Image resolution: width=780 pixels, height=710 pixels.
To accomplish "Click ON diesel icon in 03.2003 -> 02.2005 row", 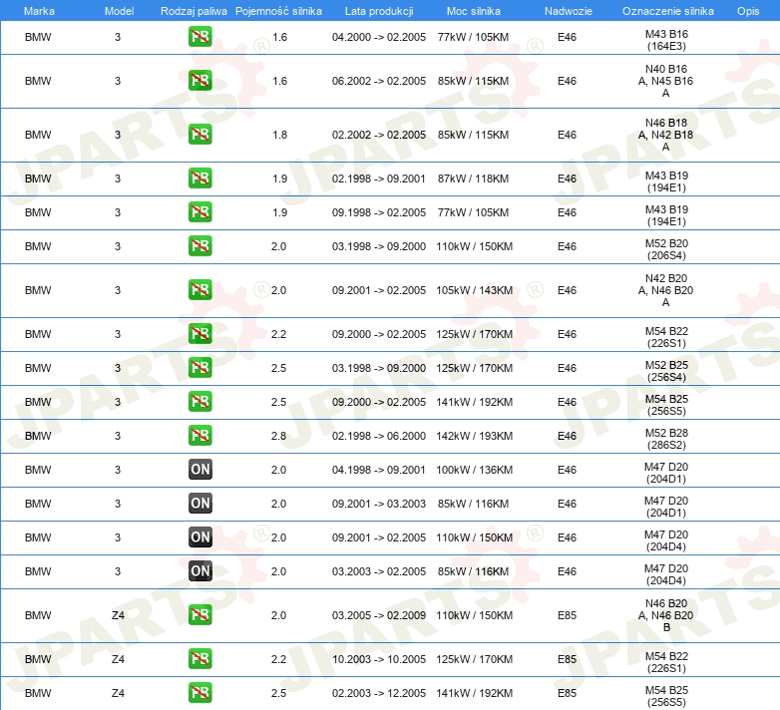I will [x=199, y=571].
